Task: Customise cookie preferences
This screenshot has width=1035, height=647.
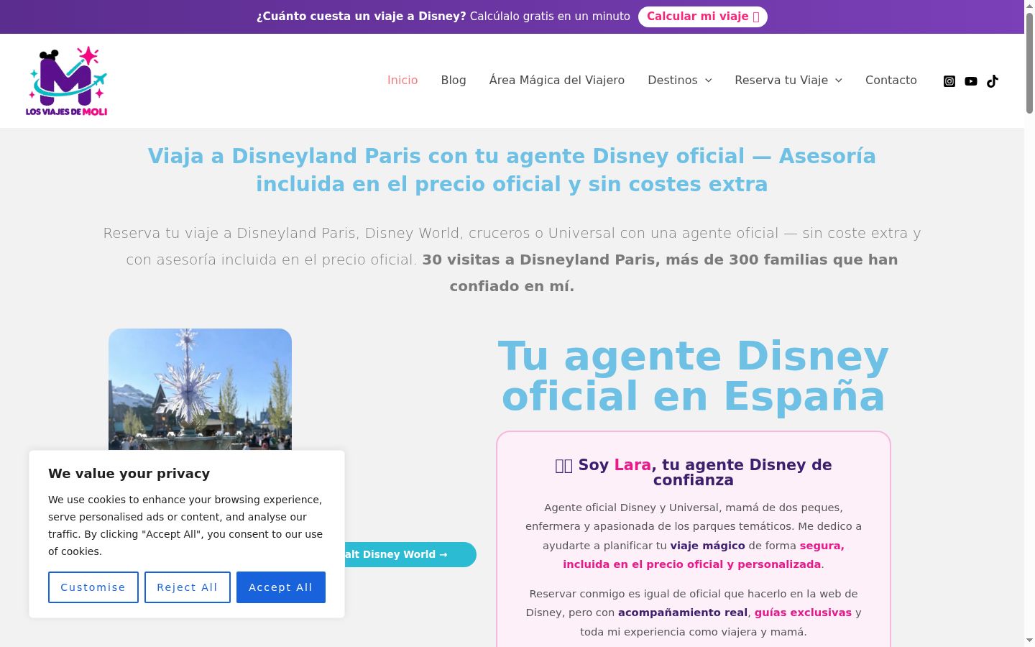Action: [93, 587]
